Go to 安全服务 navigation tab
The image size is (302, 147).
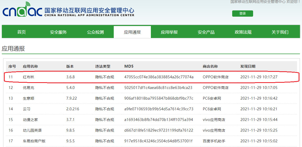(x=58, y=32)
